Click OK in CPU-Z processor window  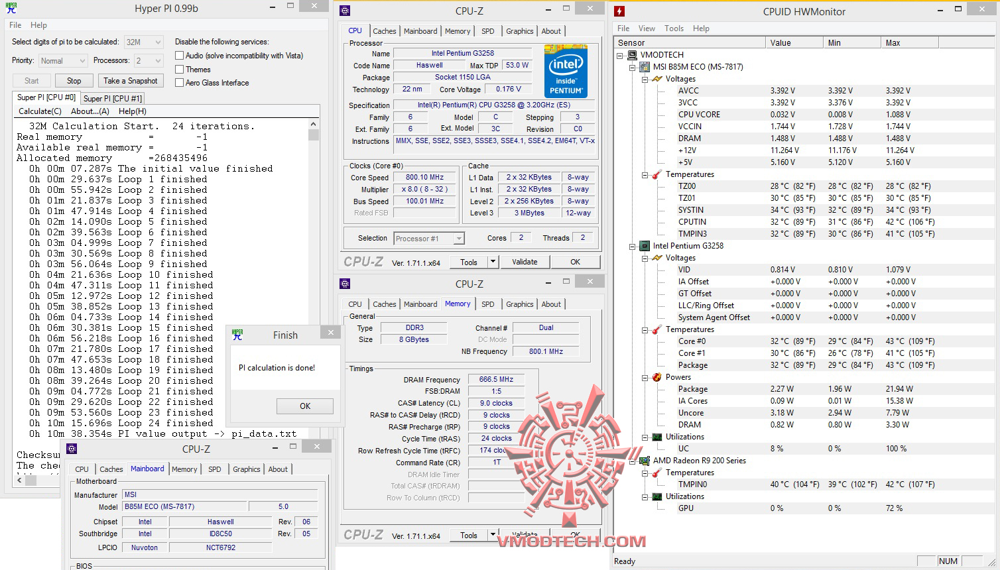pos(576,262)
